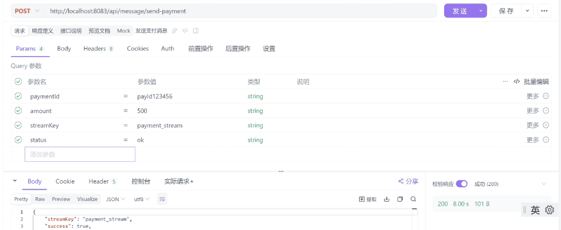Open 更多 for the paymentId row
The width and height of the screenshot is (561, 230).
[x=533, y=96]
